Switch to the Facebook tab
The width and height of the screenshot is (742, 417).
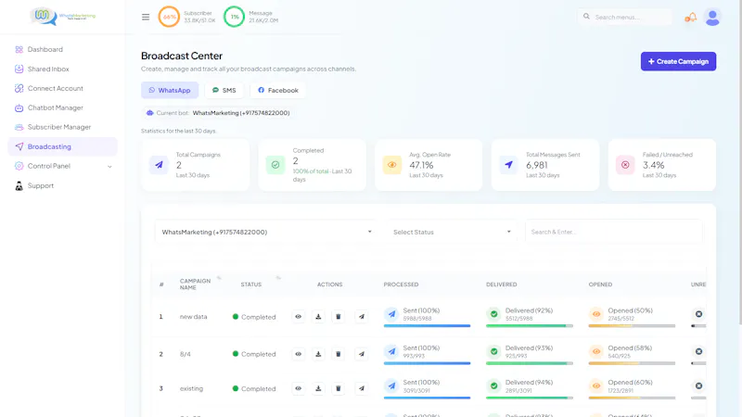click(277, 90)
